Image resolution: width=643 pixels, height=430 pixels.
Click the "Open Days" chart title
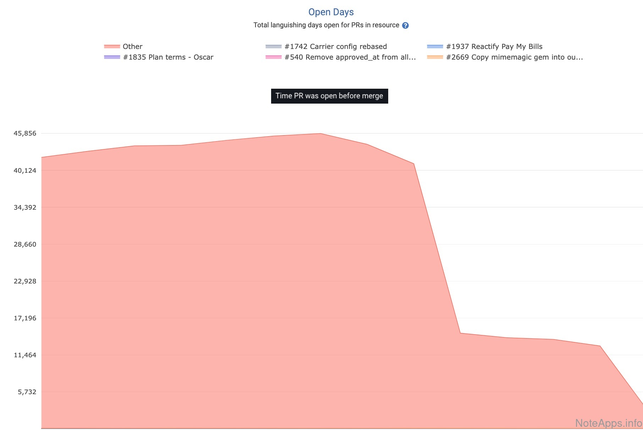331,12
